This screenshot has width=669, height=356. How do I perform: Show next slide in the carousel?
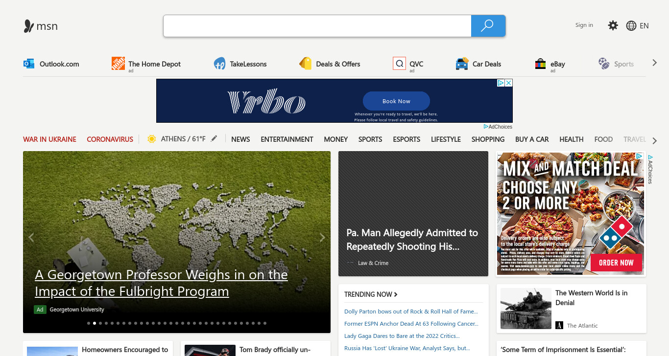tap(322, 238)
